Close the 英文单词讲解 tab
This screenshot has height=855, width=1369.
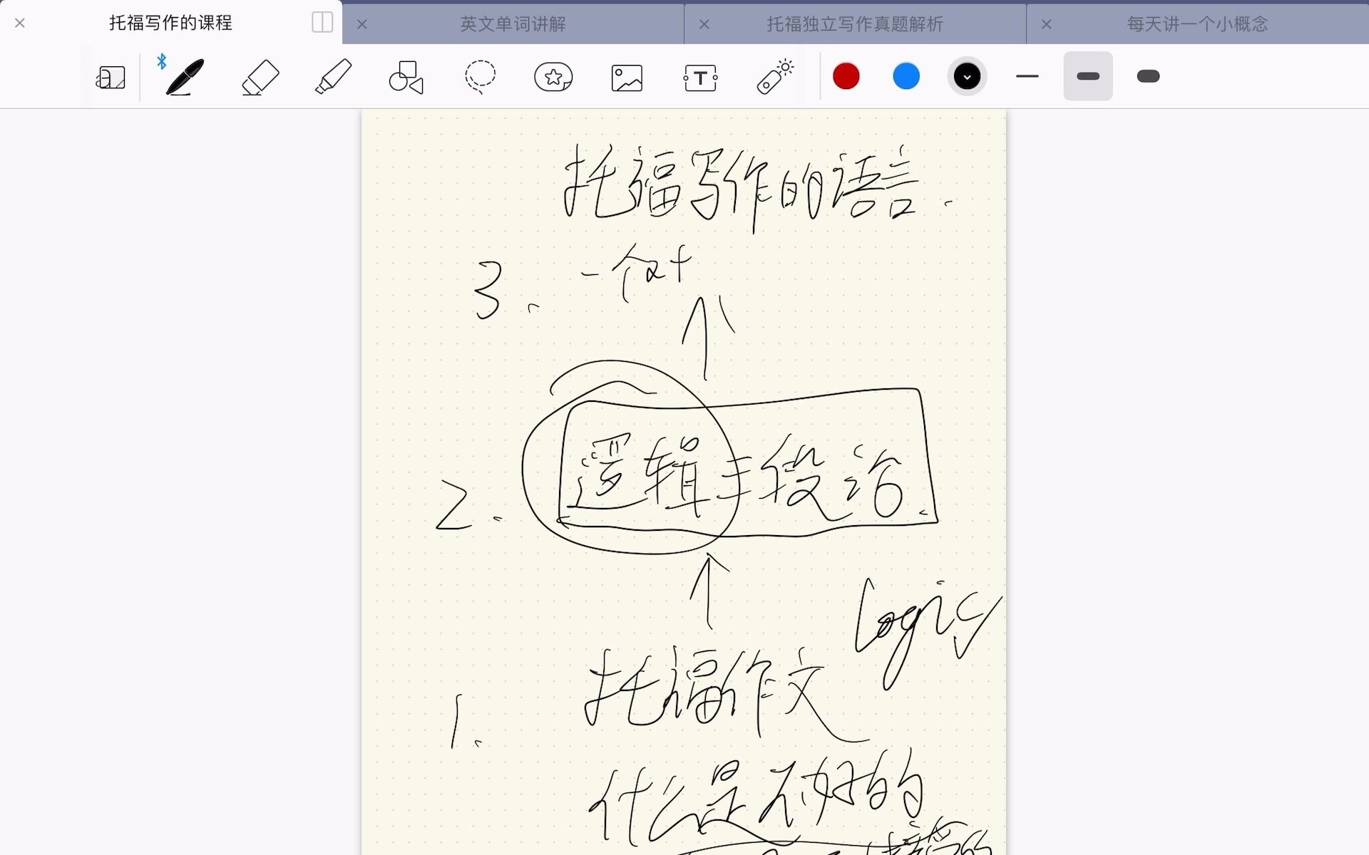click(x=362, y=24)
